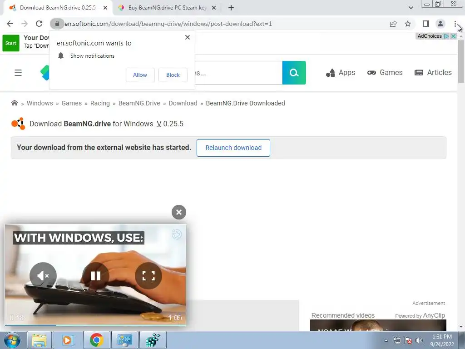Click the page vertical scrollbar thumb
The width and height of the screenshot is (465, 349).
coord(461,61)
